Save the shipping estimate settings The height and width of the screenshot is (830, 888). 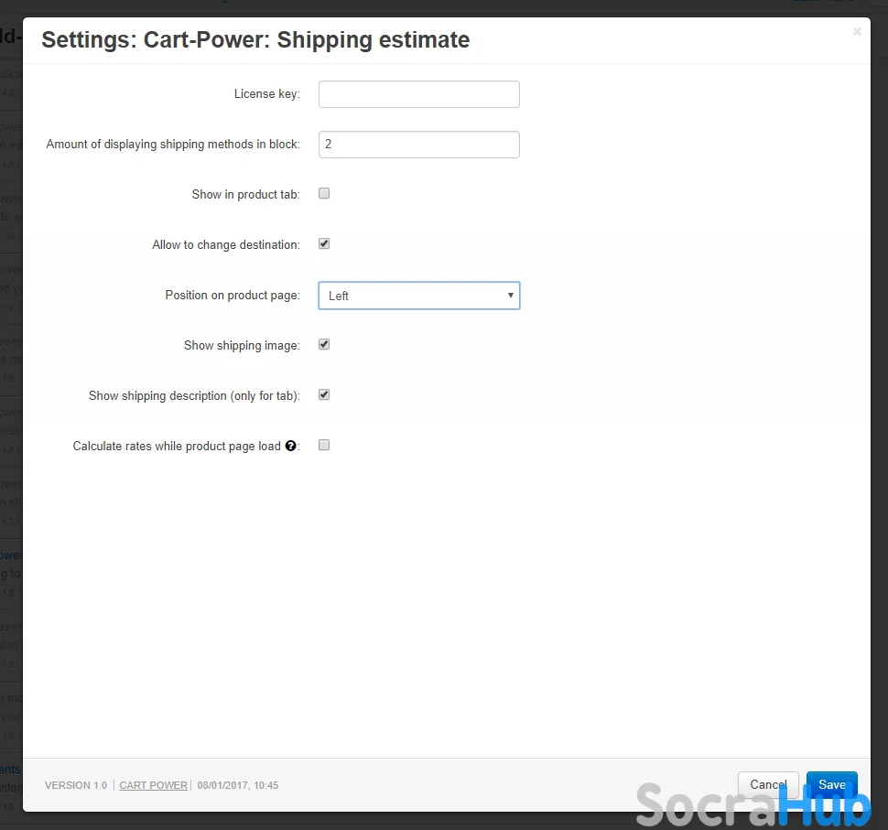point(831,784)
